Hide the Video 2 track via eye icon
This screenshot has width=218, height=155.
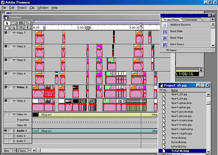[6, 101]
